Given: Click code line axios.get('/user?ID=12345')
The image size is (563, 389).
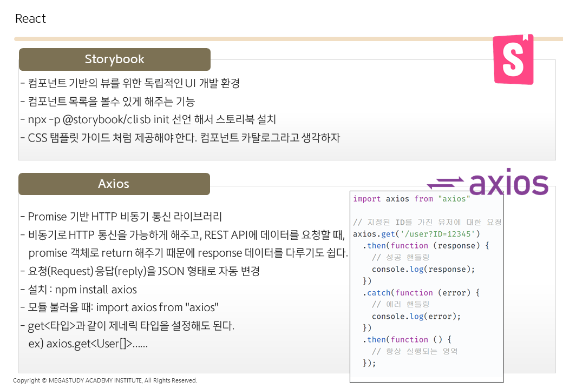Looking at the screenshot, I should point(416,234).
